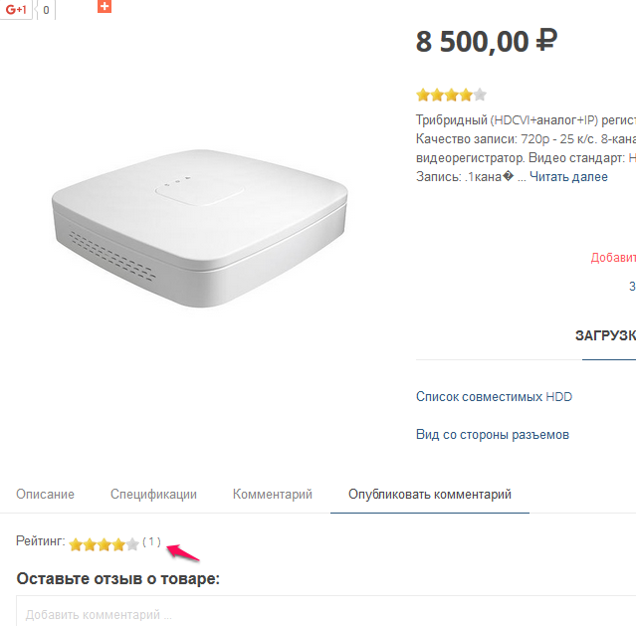Click the grey fifth star beside Рейтинг
Screen dimensions: 636x626
click(x=132, y=544)
